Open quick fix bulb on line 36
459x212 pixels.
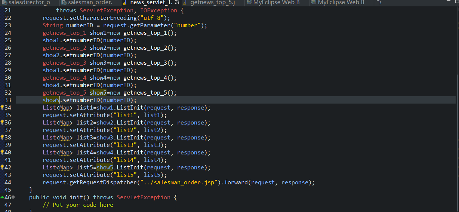2,122
